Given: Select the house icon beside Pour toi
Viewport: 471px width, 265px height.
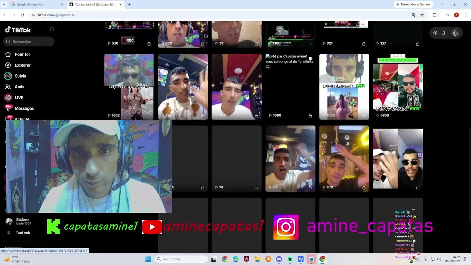Looking at the screenshot, I should (x=8, y=54).
